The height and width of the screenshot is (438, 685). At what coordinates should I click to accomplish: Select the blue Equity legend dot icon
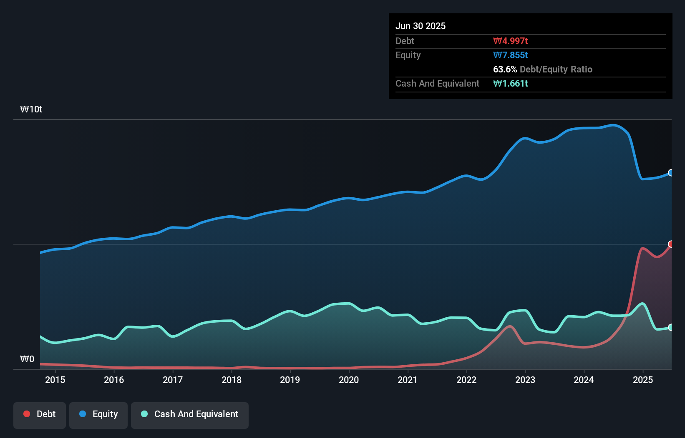click(83, 414)
